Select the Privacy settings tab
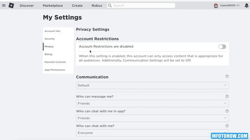The height and width of the screenshot is (140, 250). pyautogui.click(x=58, y=47)
